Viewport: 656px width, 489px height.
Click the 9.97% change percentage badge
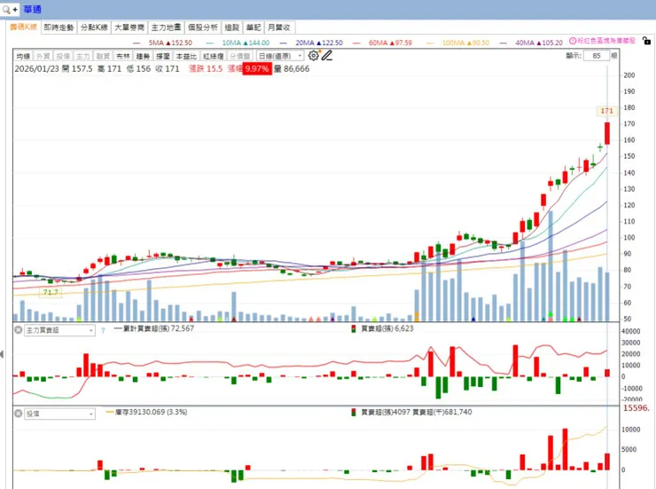click(257, 68)
